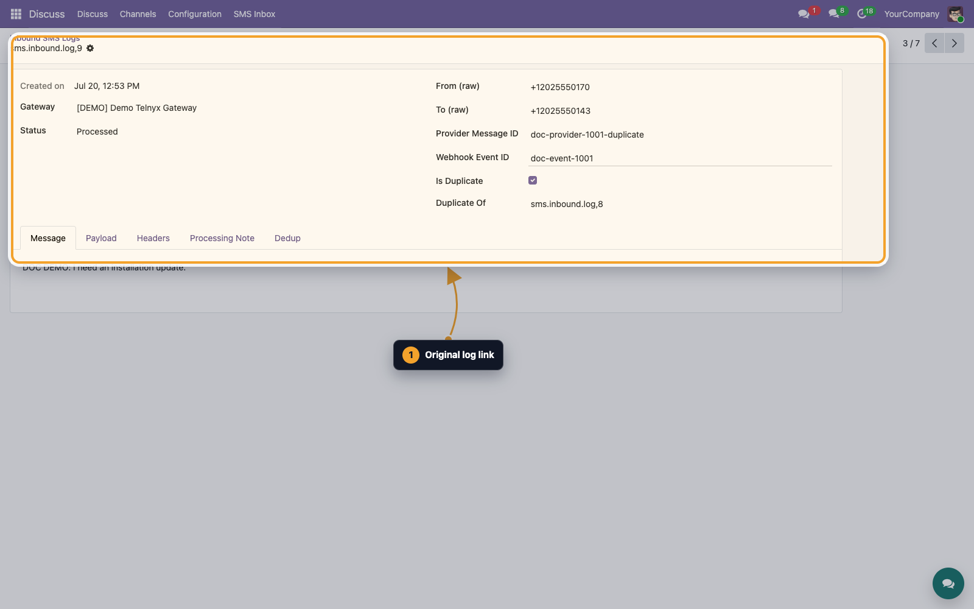The height and width of the screenshot is (609, 974).
Task: Click the 3 / 7 record pager counter
Action: point(911,43)
